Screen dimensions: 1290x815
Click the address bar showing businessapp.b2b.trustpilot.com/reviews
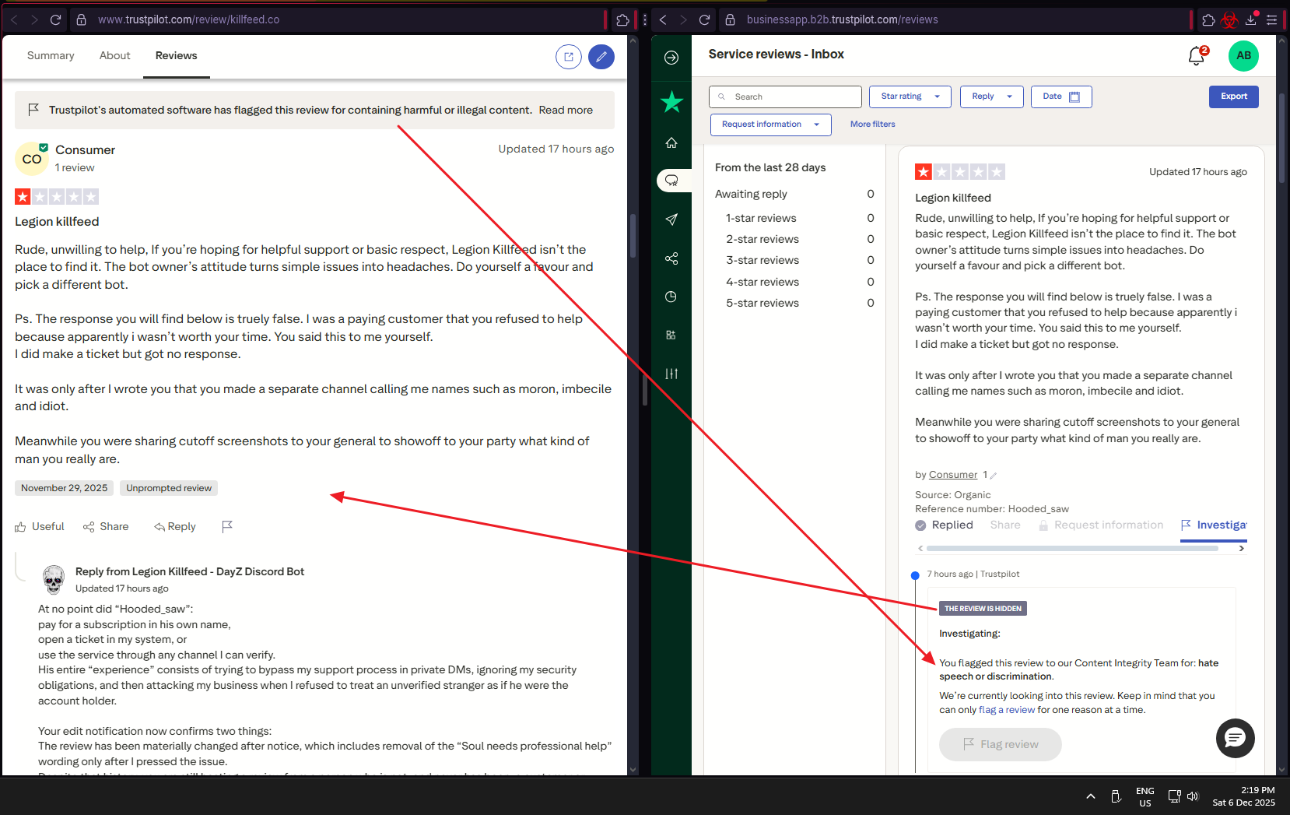point(955,19)
